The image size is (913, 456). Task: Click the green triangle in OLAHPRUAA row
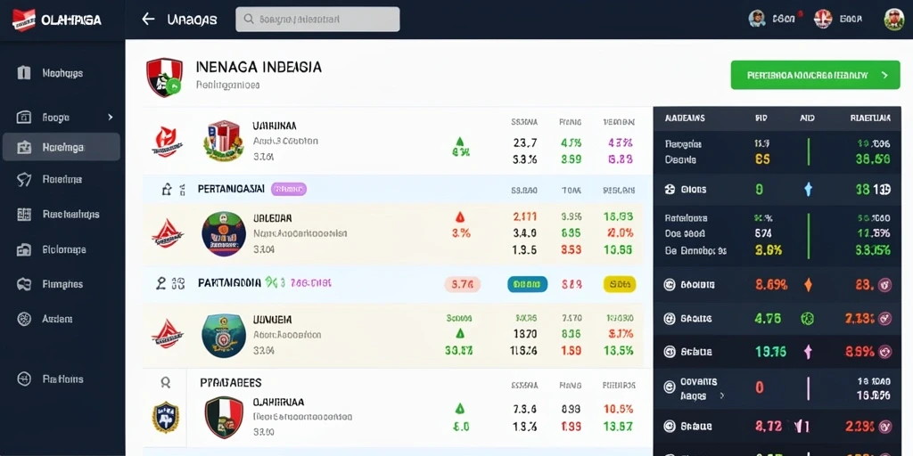459,408
